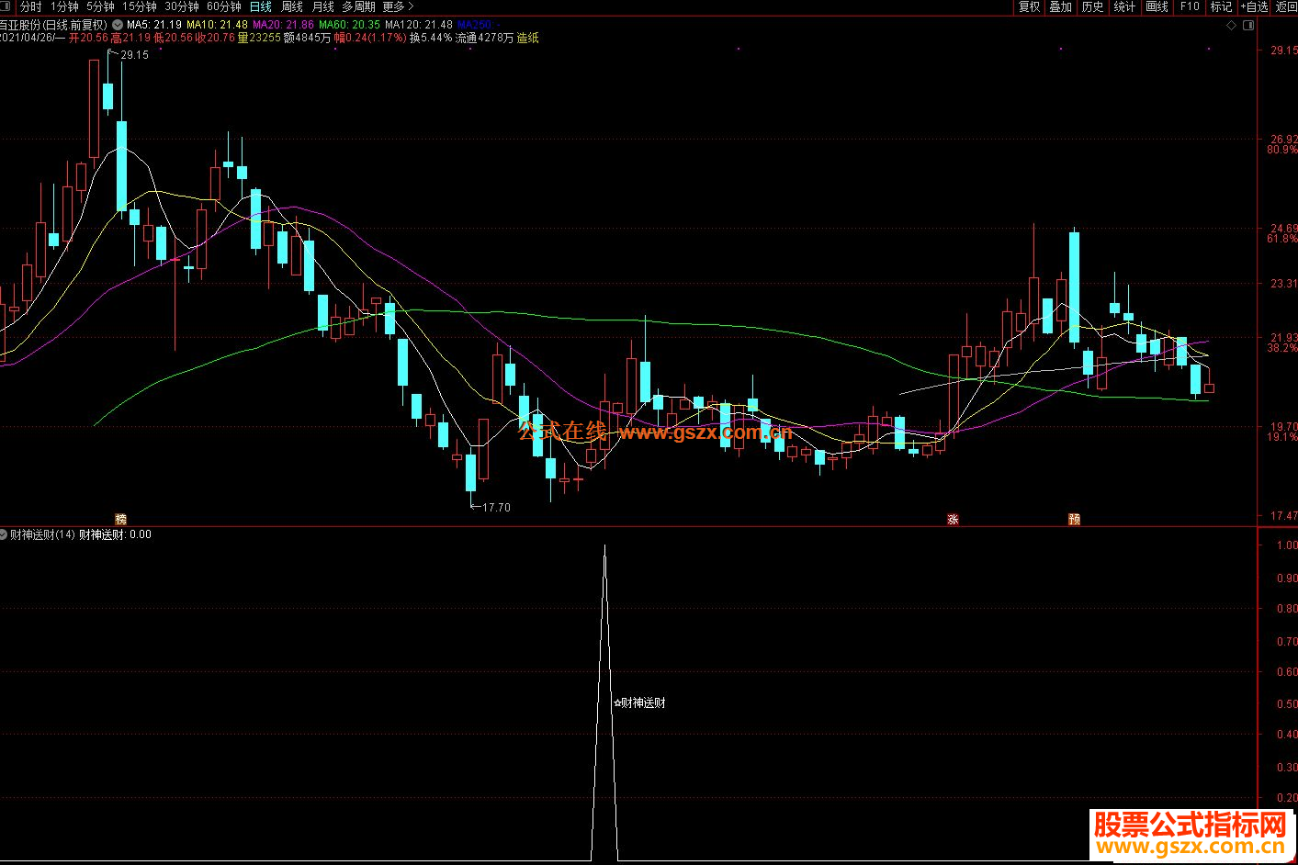The image size is (1298, 865).
Task: Click the 17.70 low price label
Action: pyautogui.click(x=496, y=507)
